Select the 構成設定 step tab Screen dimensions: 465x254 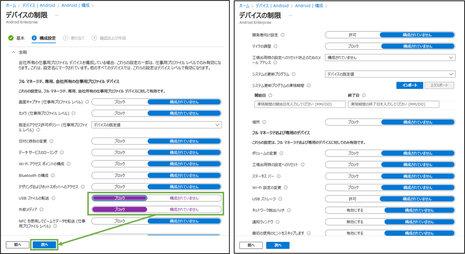(44, 38)
